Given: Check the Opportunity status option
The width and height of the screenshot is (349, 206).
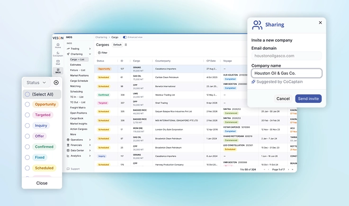Looking at the screenshot, I should click(27, 104).
